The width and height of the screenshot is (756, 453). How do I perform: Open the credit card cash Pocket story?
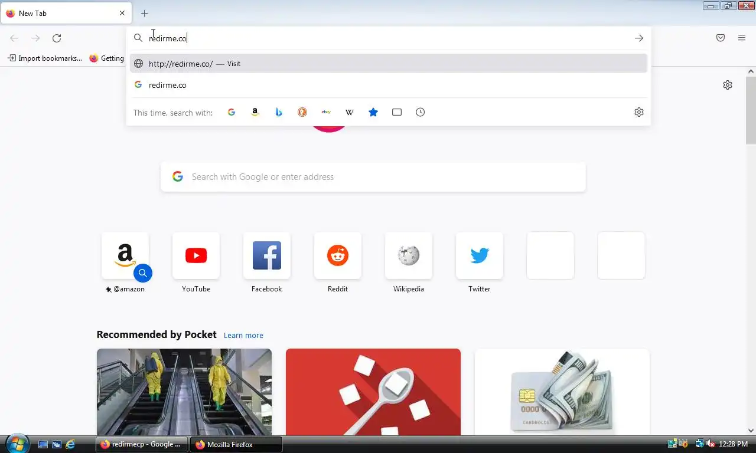tap(562, 392)
